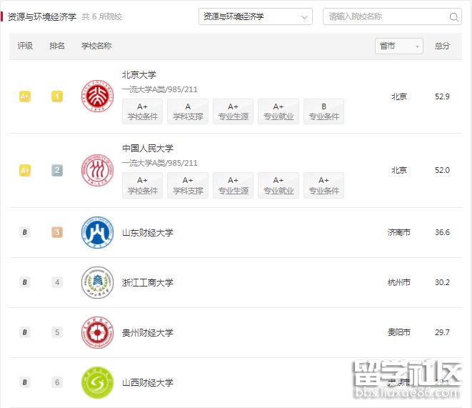Click the rank 3 bronze badge
Image resolution: width=472 pixels, height=408 pixels.
57,232
